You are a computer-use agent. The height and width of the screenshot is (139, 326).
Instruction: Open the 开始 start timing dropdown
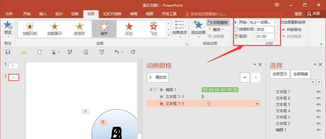coord(275,22)
